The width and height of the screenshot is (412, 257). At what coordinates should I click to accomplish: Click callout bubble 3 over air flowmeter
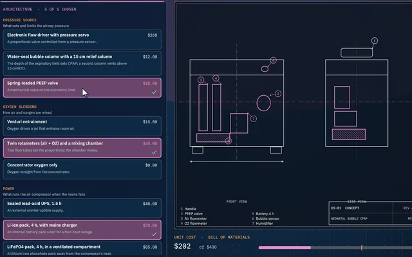click(201, 80)
